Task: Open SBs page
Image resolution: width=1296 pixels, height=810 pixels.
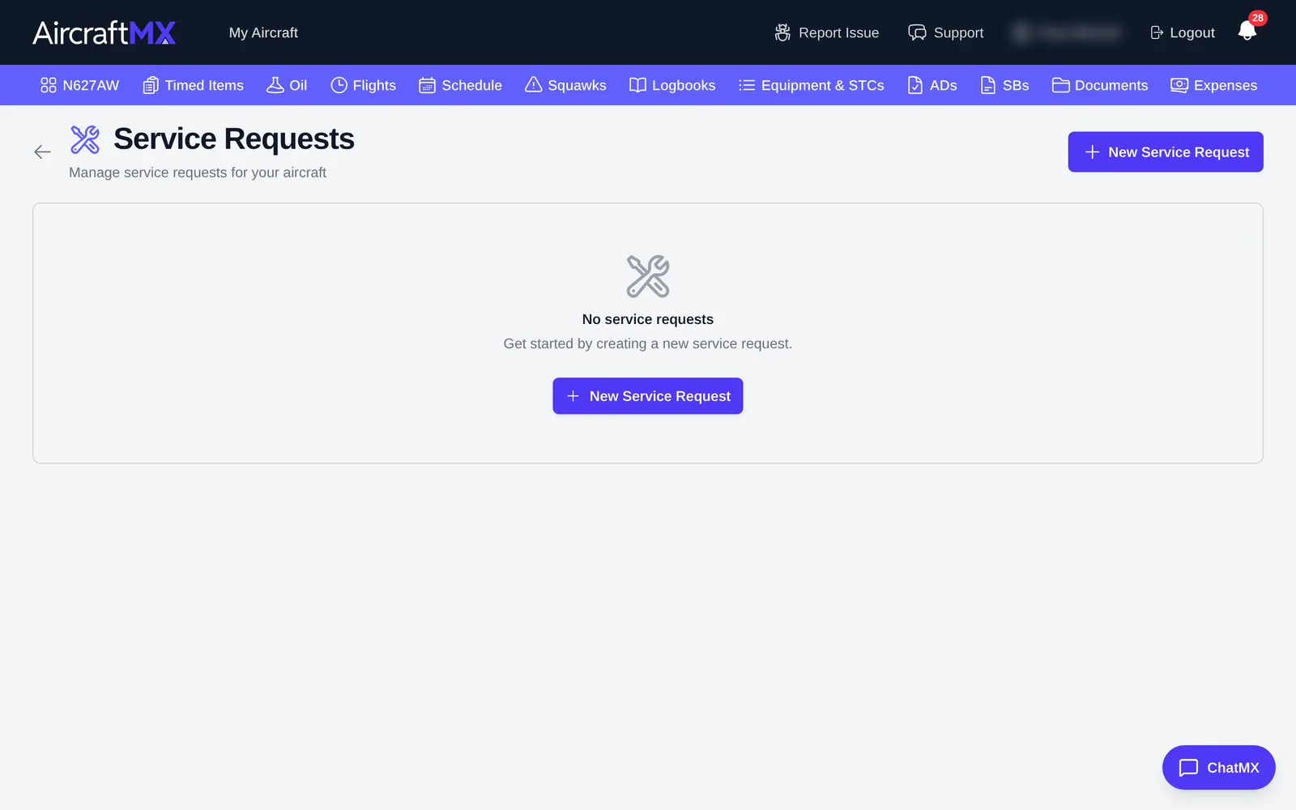Action: (x=1004, y=85)
